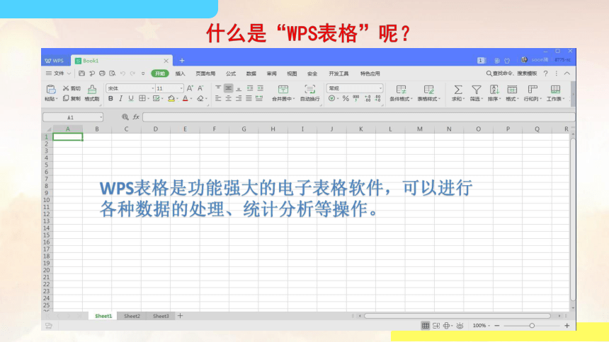609x342 pixels.
Task: Open the fill color dropdown arrow
Action: [x=178, y=98]
